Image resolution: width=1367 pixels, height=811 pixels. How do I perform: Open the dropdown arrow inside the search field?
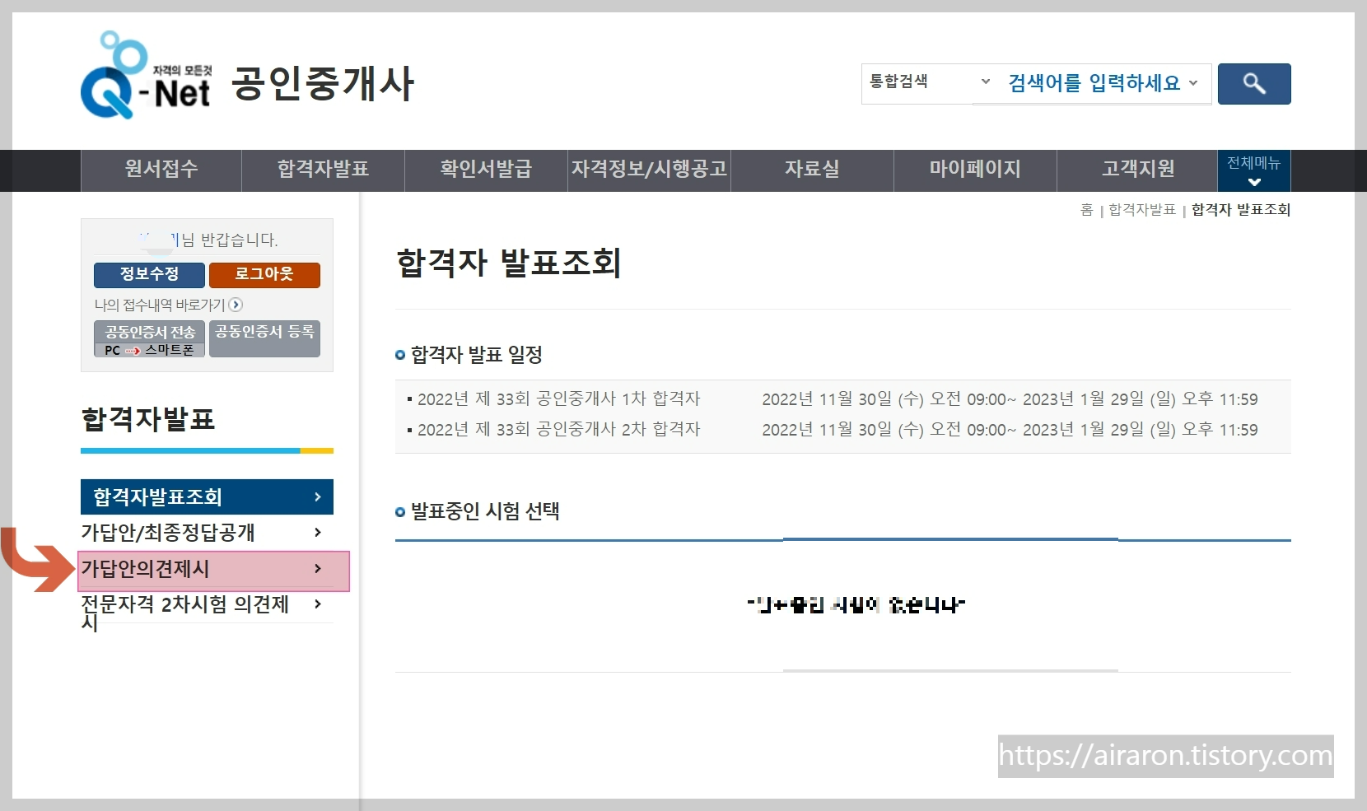point(1193,83)
